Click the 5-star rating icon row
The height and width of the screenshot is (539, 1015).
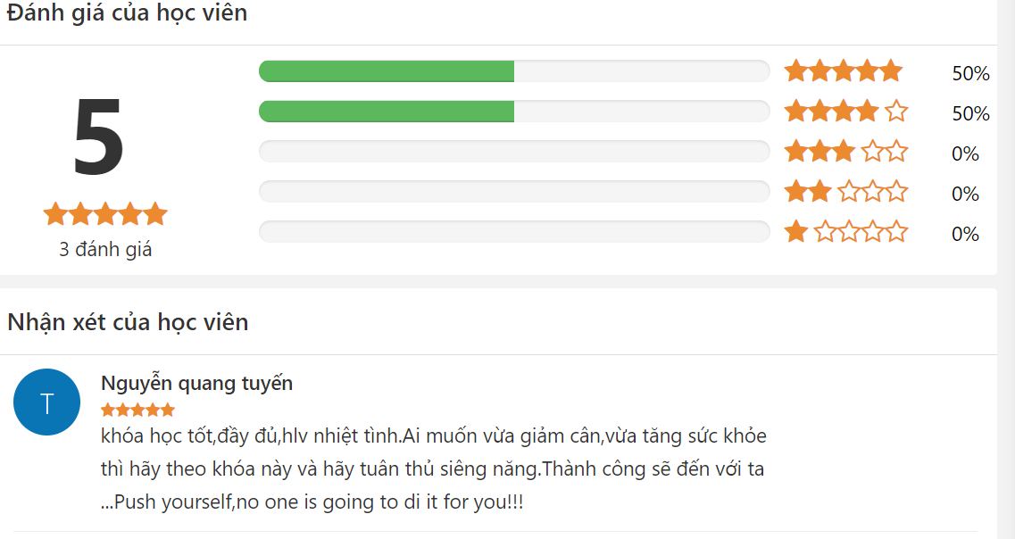pos(844,70)
